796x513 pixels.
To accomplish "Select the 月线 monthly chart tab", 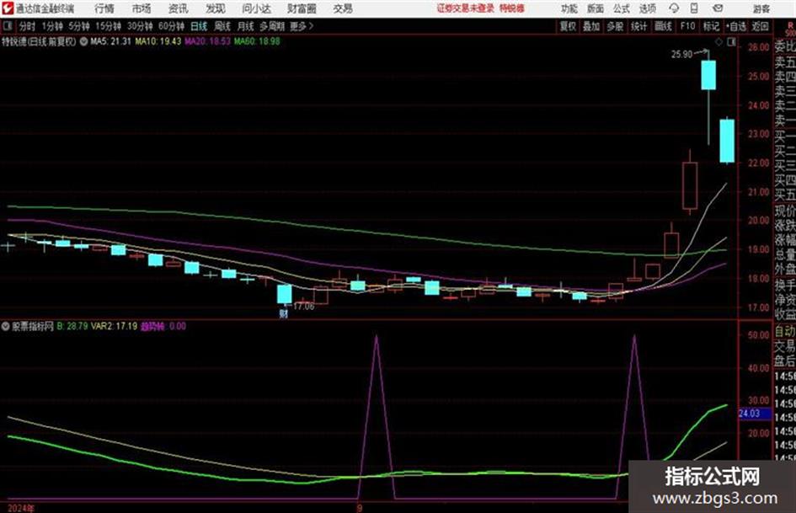I will point(246,26).
